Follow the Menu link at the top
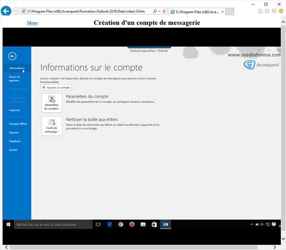286x250 pixels. click(x=32, y=23)
